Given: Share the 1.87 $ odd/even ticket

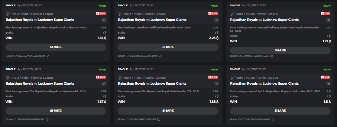Looking at the screenshot, I should pyautogui.click(x=56, y=111).
